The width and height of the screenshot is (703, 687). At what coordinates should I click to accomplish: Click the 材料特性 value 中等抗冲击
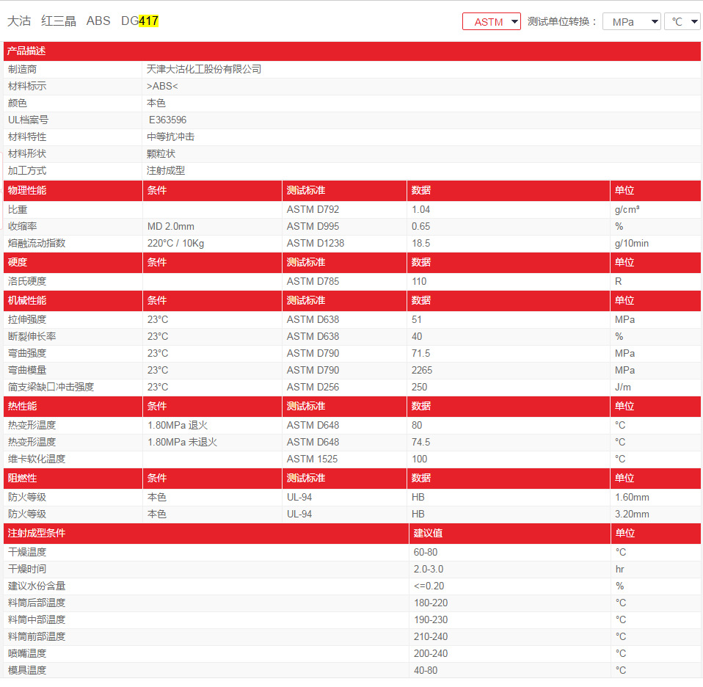(x=170, y=137)
